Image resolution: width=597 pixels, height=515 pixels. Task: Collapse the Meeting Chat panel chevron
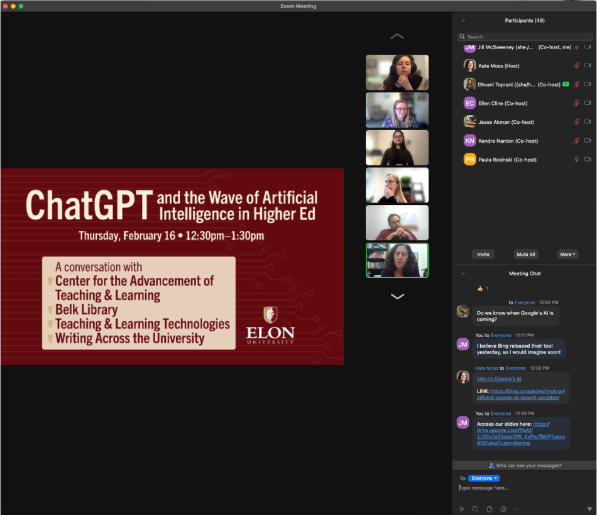click(x=463, y=274)
